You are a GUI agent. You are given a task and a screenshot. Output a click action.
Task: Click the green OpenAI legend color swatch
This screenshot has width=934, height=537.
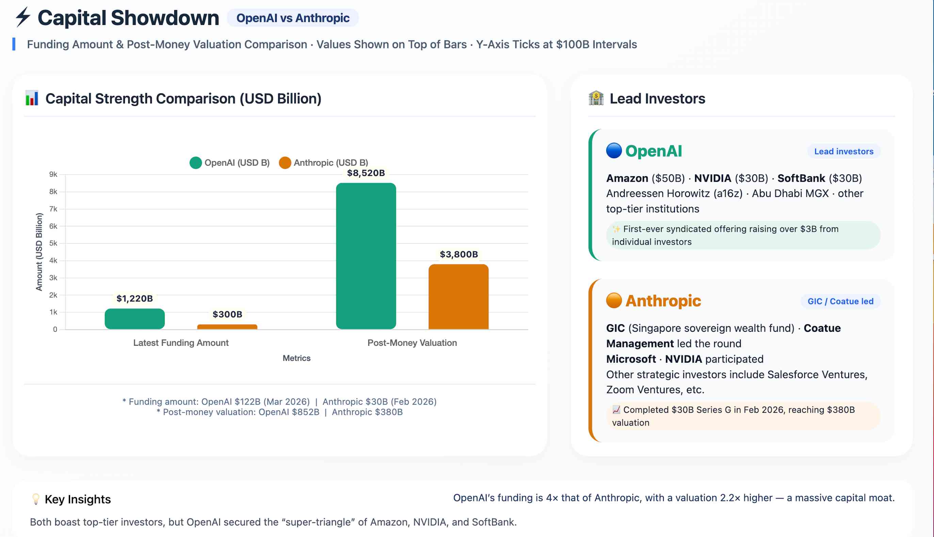click(195, 163)
